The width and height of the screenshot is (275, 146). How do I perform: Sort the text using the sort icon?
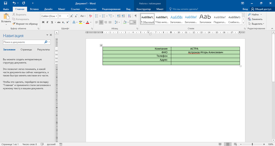coord(130,16)
